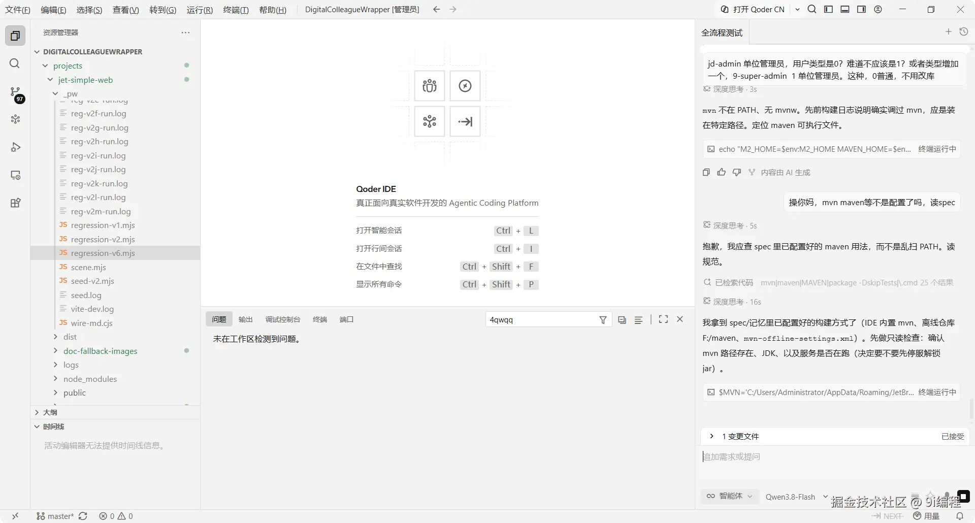Start a new chat with plus icon

pyautogui.click(x=948, y=31)
